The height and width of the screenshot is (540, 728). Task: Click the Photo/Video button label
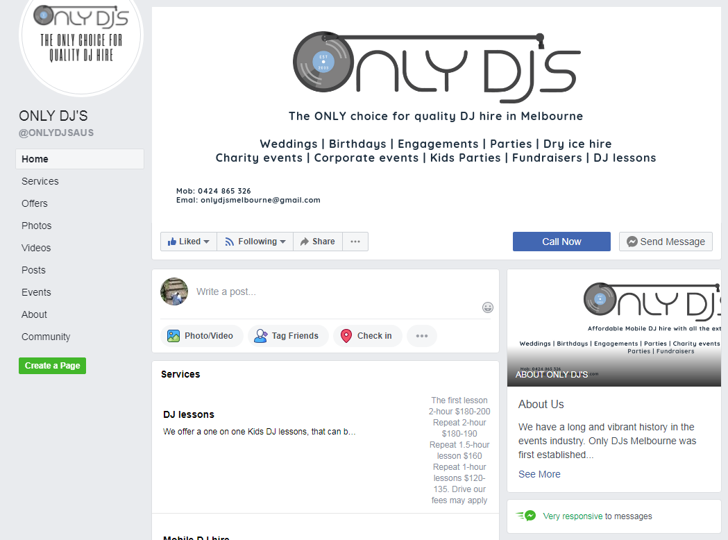pyautogui.click(x=208, y=336)
